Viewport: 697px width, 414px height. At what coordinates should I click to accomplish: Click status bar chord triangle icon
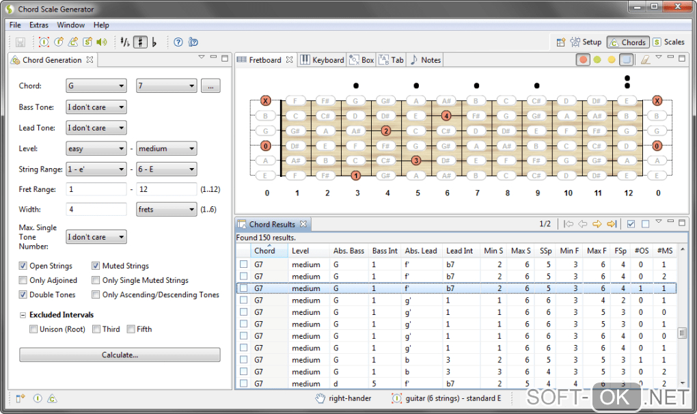52,398
